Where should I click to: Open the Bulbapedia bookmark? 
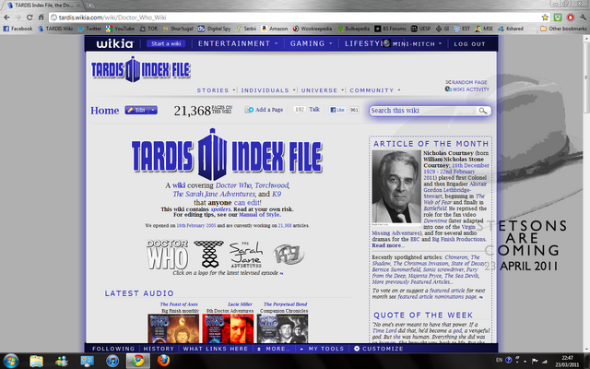point(353,29)
